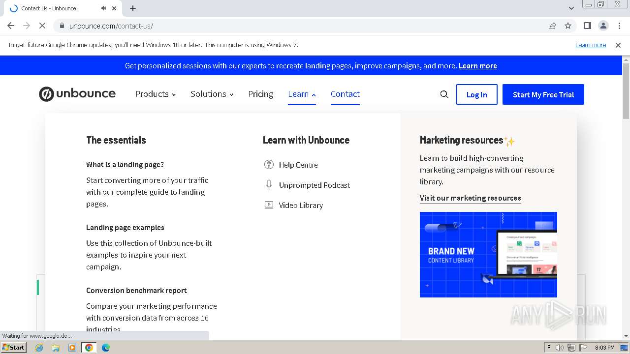Click the Unprompted Podcast microphone icon
This screenshot has height=354, width=630.
pos(269,185)
